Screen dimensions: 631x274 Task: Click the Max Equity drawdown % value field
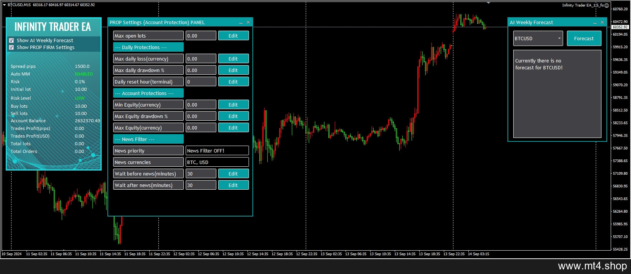click(201, 116)
